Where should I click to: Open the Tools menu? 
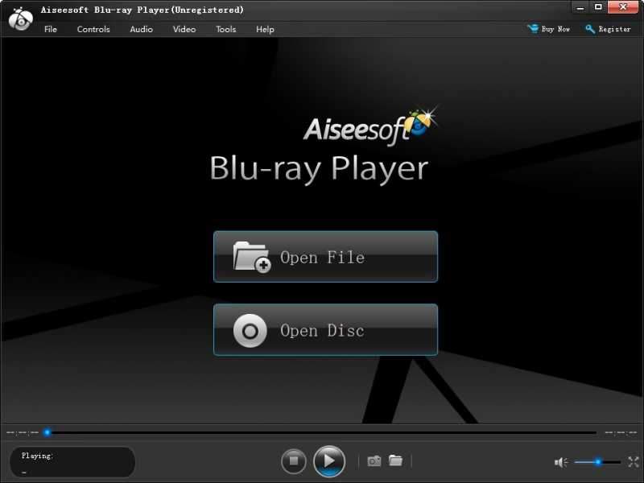[x=225, y=29]
